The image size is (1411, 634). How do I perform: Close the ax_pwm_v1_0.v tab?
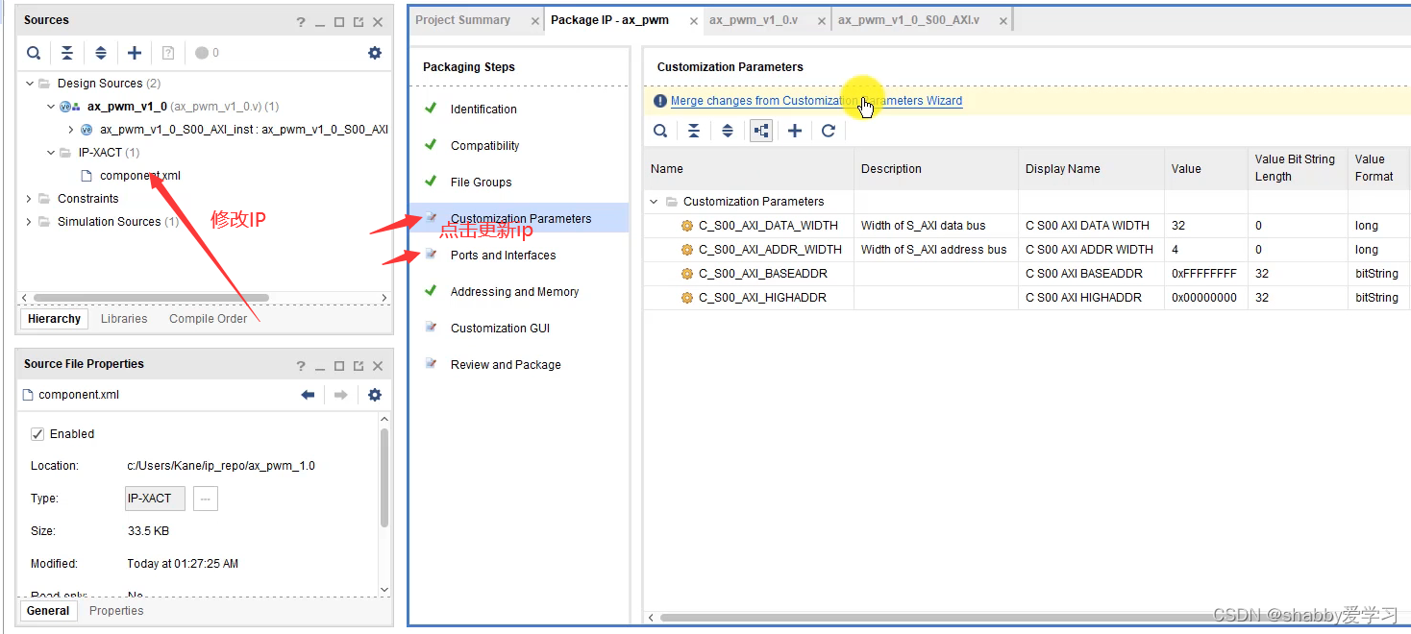(x=823, y=20)
